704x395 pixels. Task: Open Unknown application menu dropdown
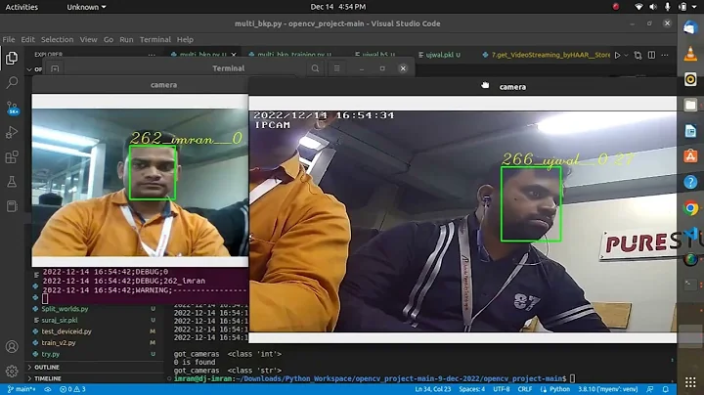(x=86, y=7)
